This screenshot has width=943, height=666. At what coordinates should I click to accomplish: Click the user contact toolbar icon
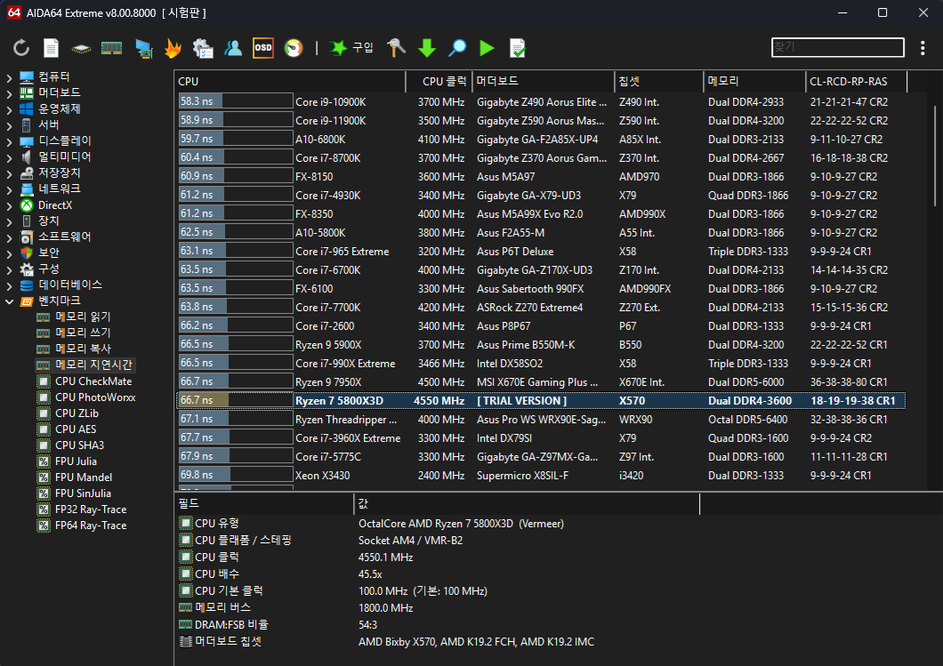(233, 48)
